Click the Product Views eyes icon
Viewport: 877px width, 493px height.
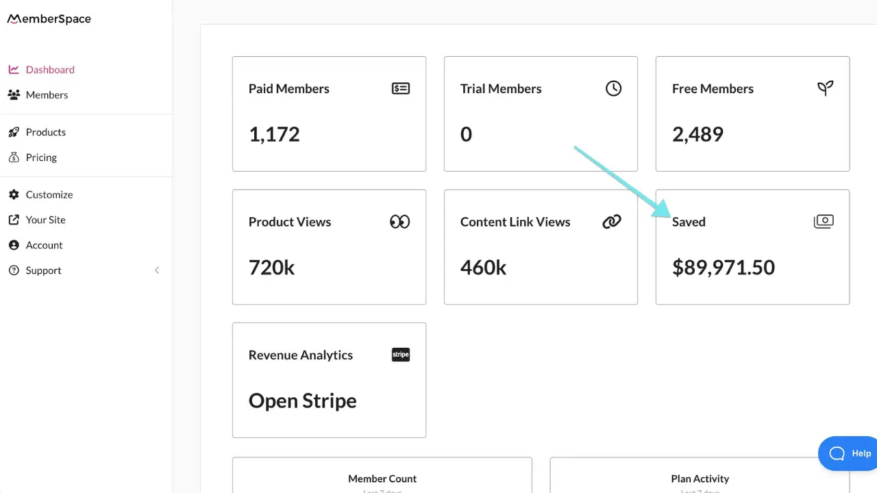pos(400,222)
